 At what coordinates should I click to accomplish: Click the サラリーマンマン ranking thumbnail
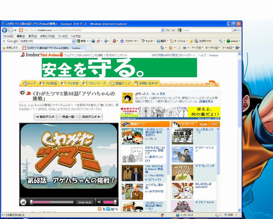(183, 154)
